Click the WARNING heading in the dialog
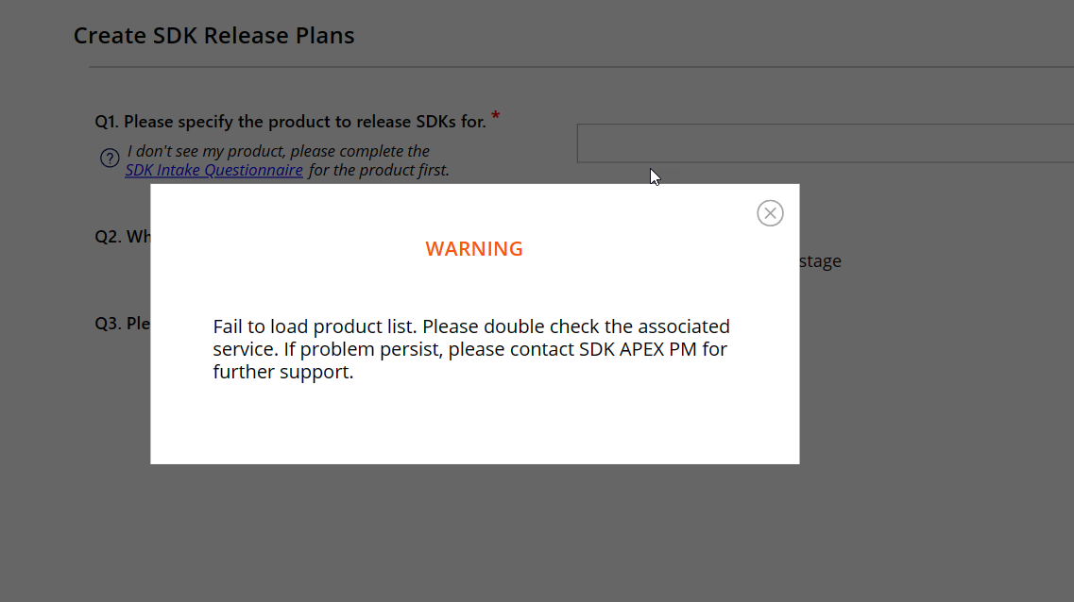This screenshot has width=1074, height=602. 474,248
